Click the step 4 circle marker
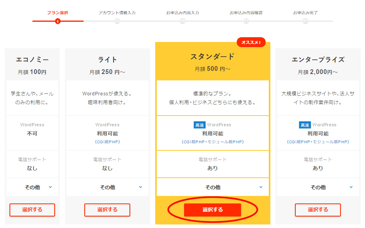 coord(246,21)
